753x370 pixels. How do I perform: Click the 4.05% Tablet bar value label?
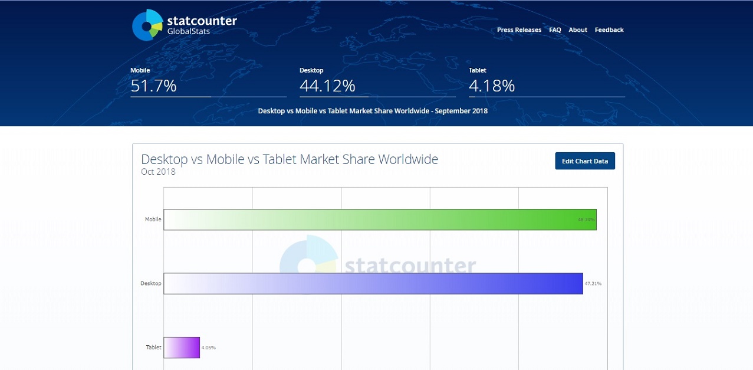coord(209,348)
